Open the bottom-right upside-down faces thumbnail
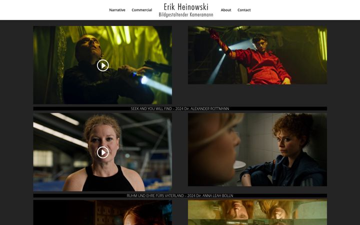Image resolution: width=360 pixels, height=225 pixels. (x=257, y=212)
